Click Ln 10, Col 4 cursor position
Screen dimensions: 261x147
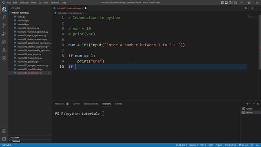[x=181, y=145]
